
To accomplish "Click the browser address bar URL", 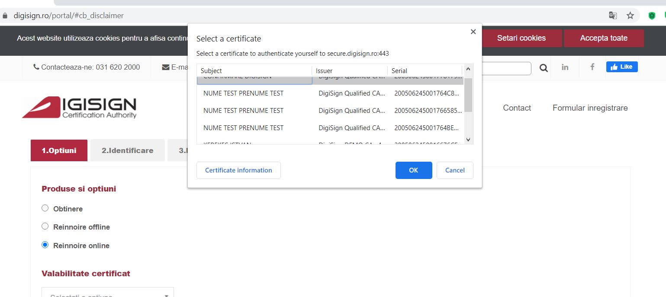I will [68, 16].
